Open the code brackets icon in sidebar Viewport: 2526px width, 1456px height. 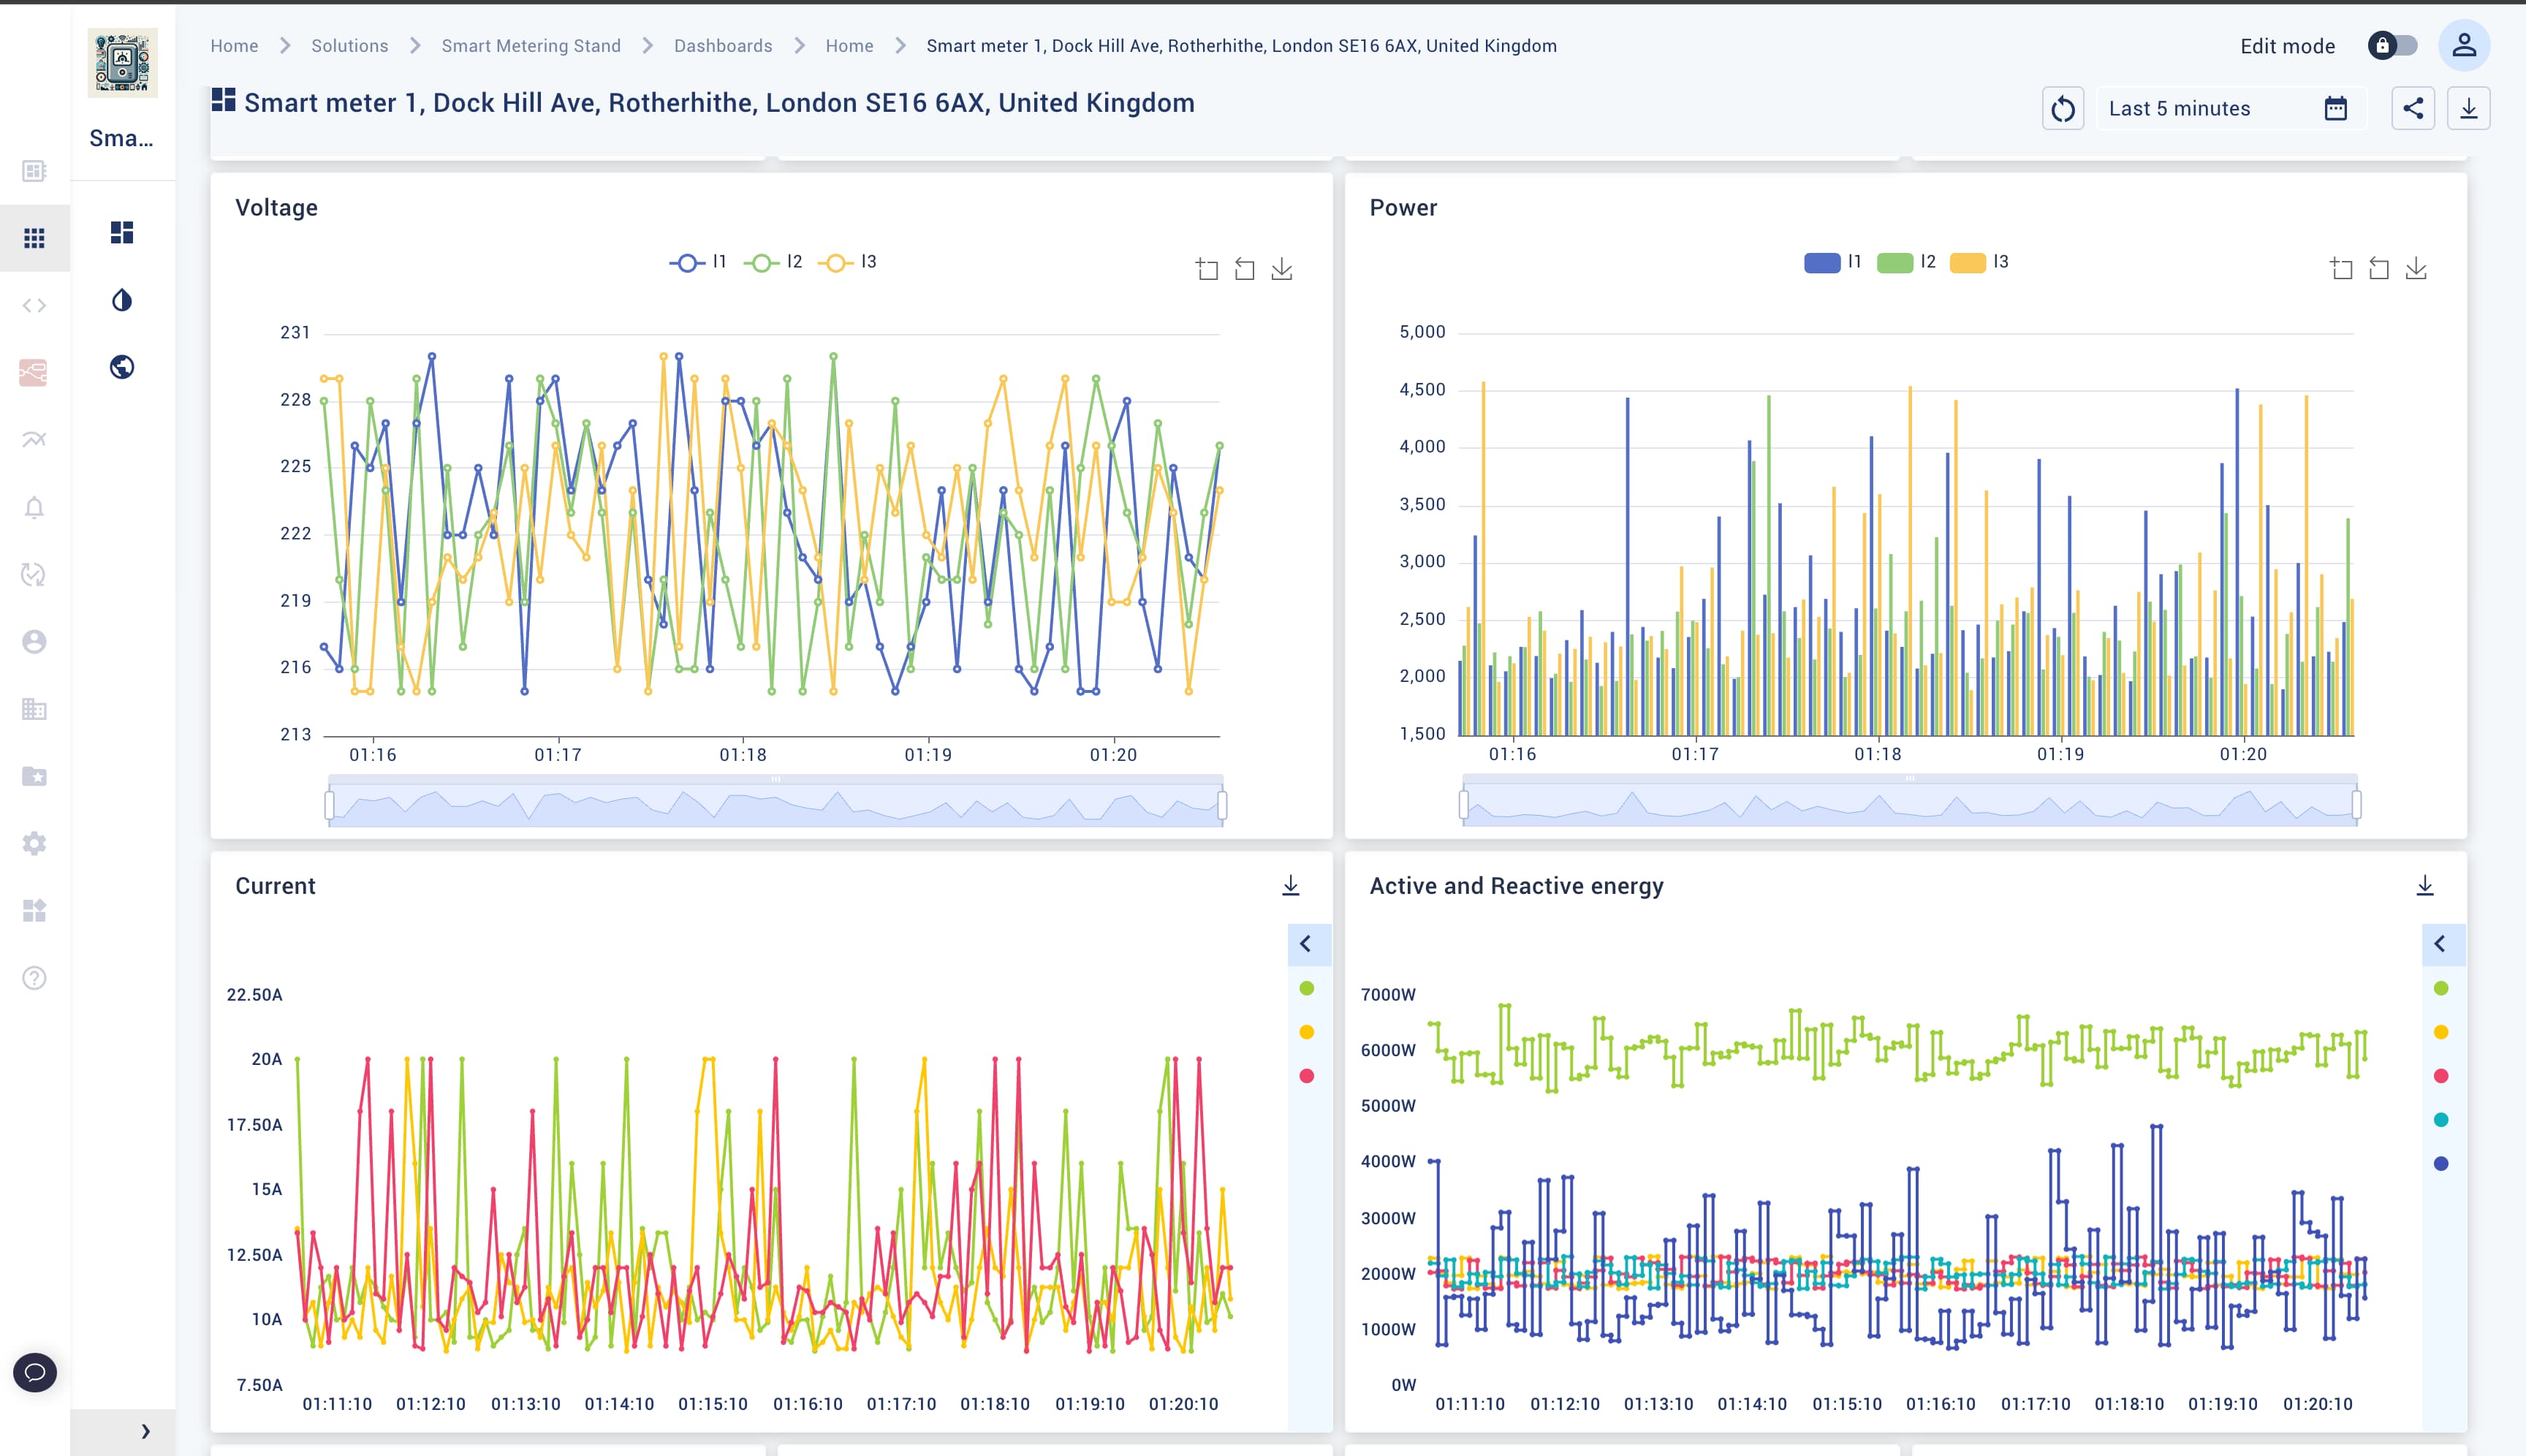pyautogui.click(x=34, y=305)
